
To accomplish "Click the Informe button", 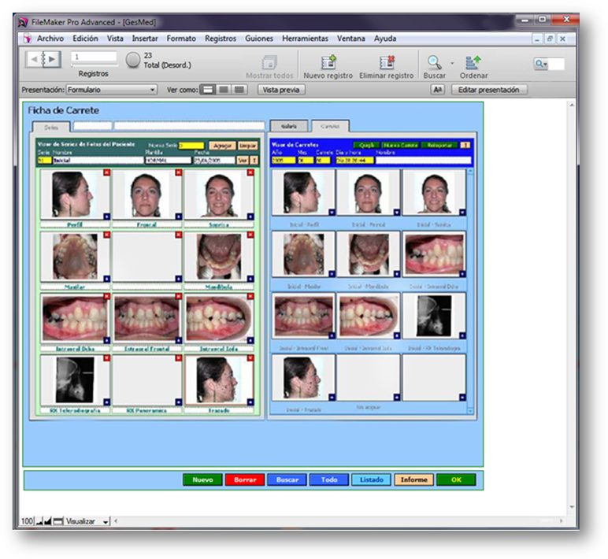I will tap(413, 479).
